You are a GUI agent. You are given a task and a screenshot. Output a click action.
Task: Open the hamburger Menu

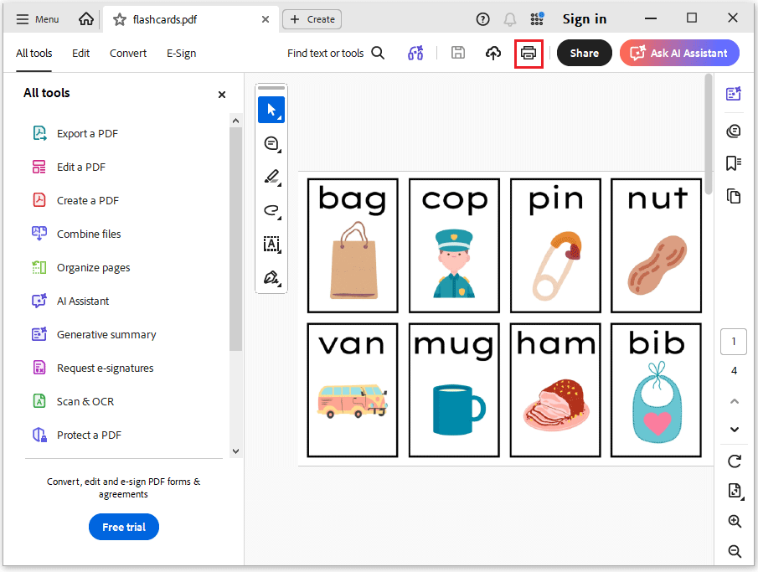tap(37, 19)
